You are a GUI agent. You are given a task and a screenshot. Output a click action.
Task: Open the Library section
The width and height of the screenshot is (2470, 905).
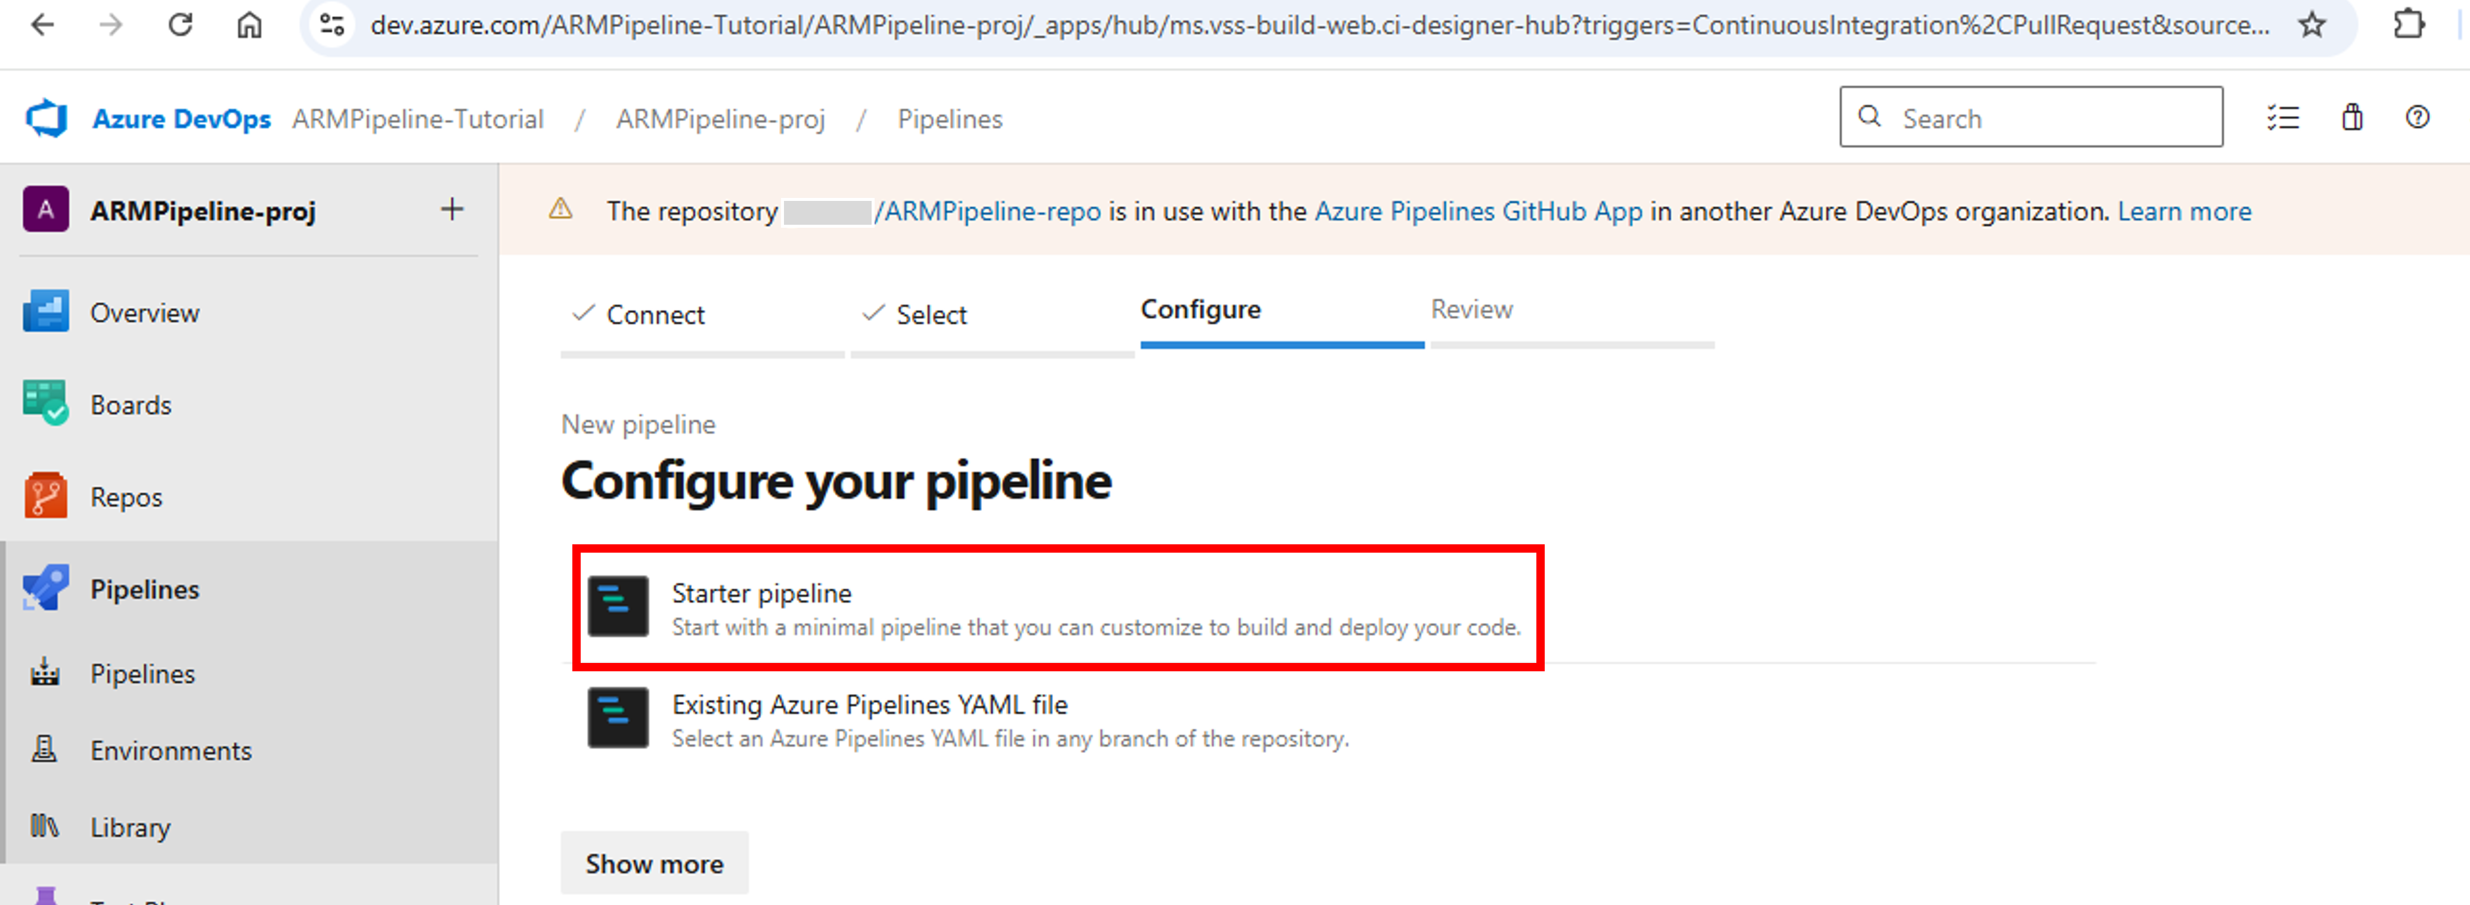coord(129,826)
